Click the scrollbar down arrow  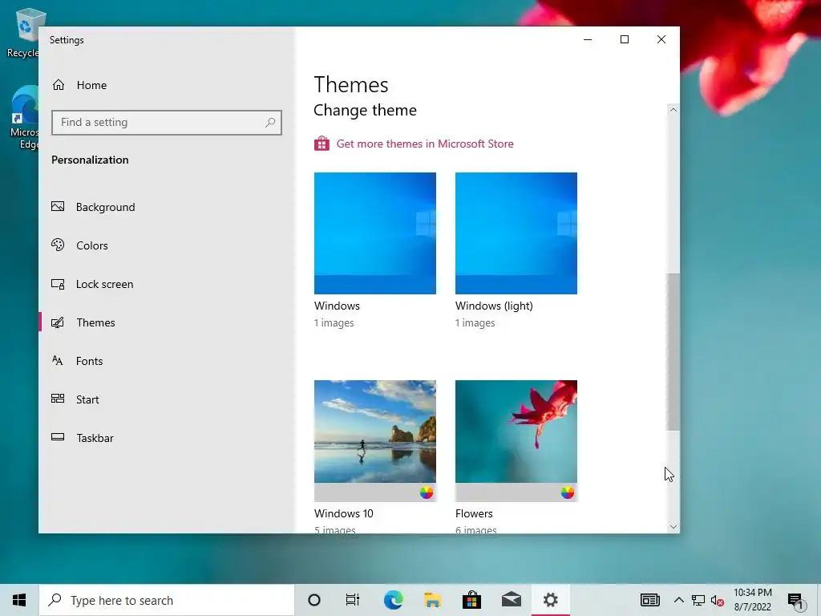click(673, 526)
